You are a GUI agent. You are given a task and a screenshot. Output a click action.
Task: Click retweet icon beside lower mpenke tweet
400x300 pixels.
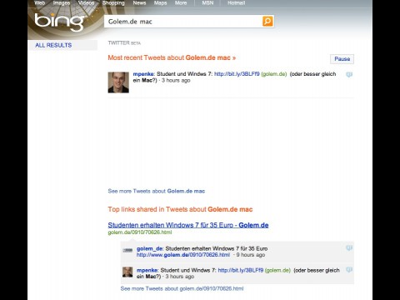349,269
